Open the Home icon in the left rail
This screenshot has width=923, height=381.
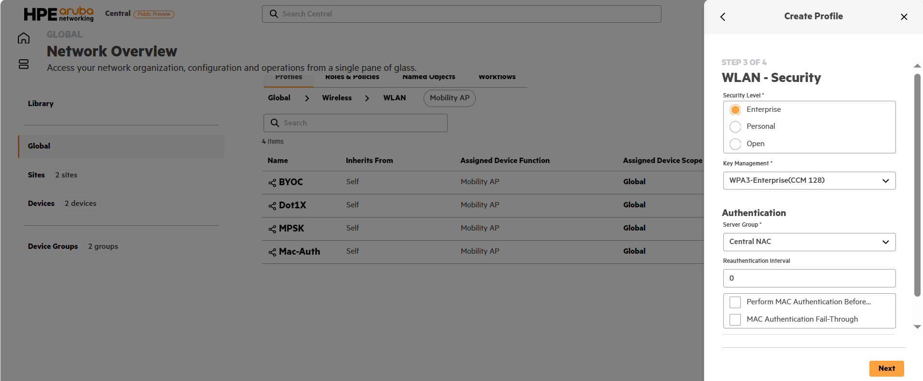(x=24, y=38)
